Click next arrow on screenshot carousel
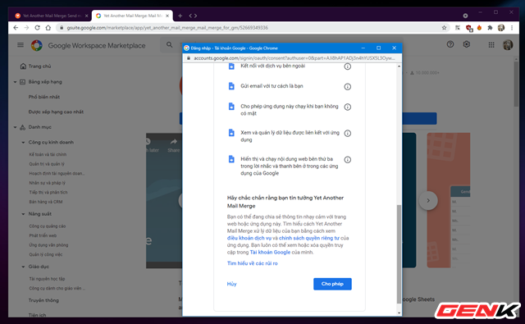525x324 pixels. click(x=428, y=200)
